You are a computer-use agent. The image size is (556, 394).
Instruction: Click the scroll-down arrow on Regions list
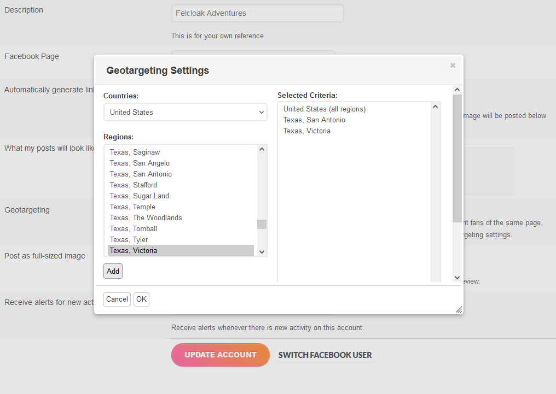click(262, 251)
